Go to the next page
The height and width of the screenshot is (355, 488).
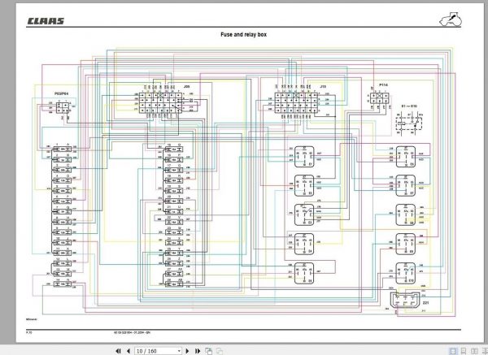187,351
